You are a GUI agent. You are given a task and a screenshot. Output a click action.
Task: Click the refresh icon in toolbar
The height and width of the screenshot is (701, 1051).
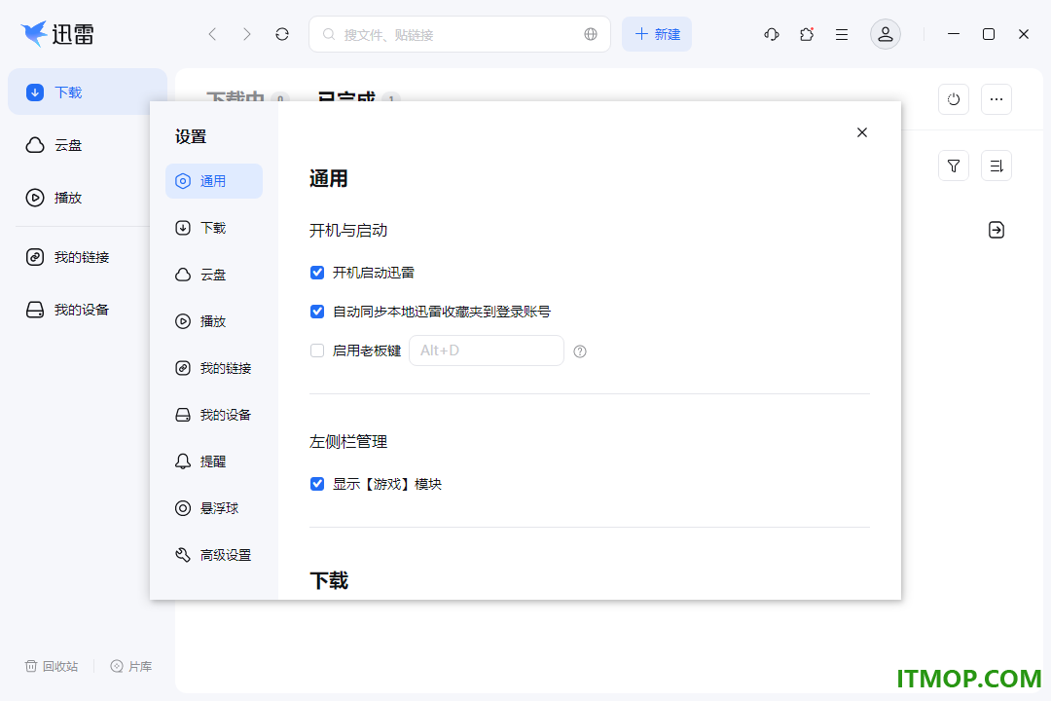282,34
